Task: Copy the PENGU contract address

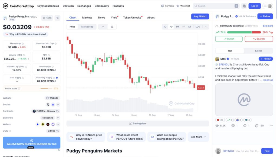Action: 58,111
